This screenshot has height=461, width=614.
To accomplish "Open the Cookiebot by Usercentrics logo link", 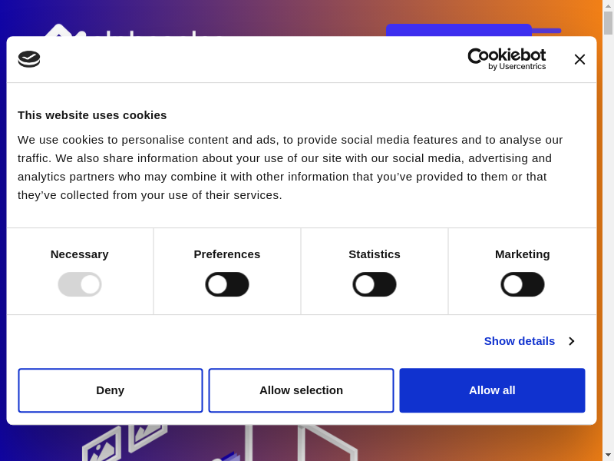I will [507, 59].
